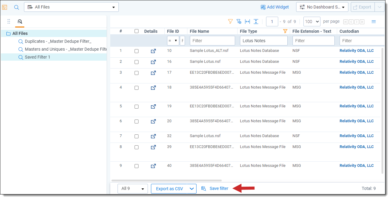Screen dimensions: 390x199
Task: Select Saved Filter 1 in the tree
Action: tap(37, 57)
